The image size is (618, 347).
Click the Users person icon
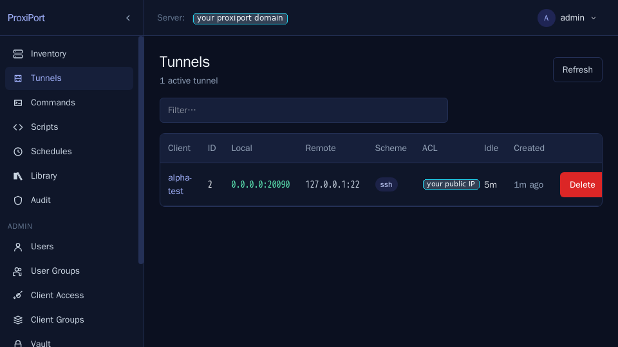click(18, 247)
